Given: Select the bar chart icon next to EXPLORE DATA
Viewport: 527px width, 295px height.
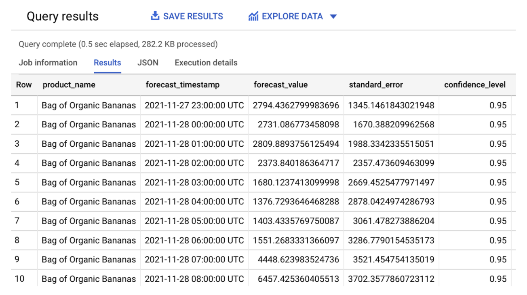Looking at the screenshot, I should click(x=253, y=16).
